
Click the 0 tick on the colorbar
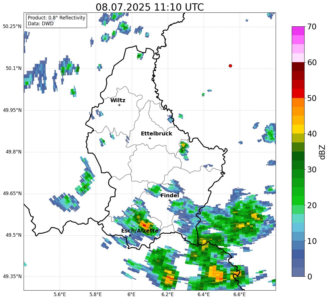coord(309,276)
